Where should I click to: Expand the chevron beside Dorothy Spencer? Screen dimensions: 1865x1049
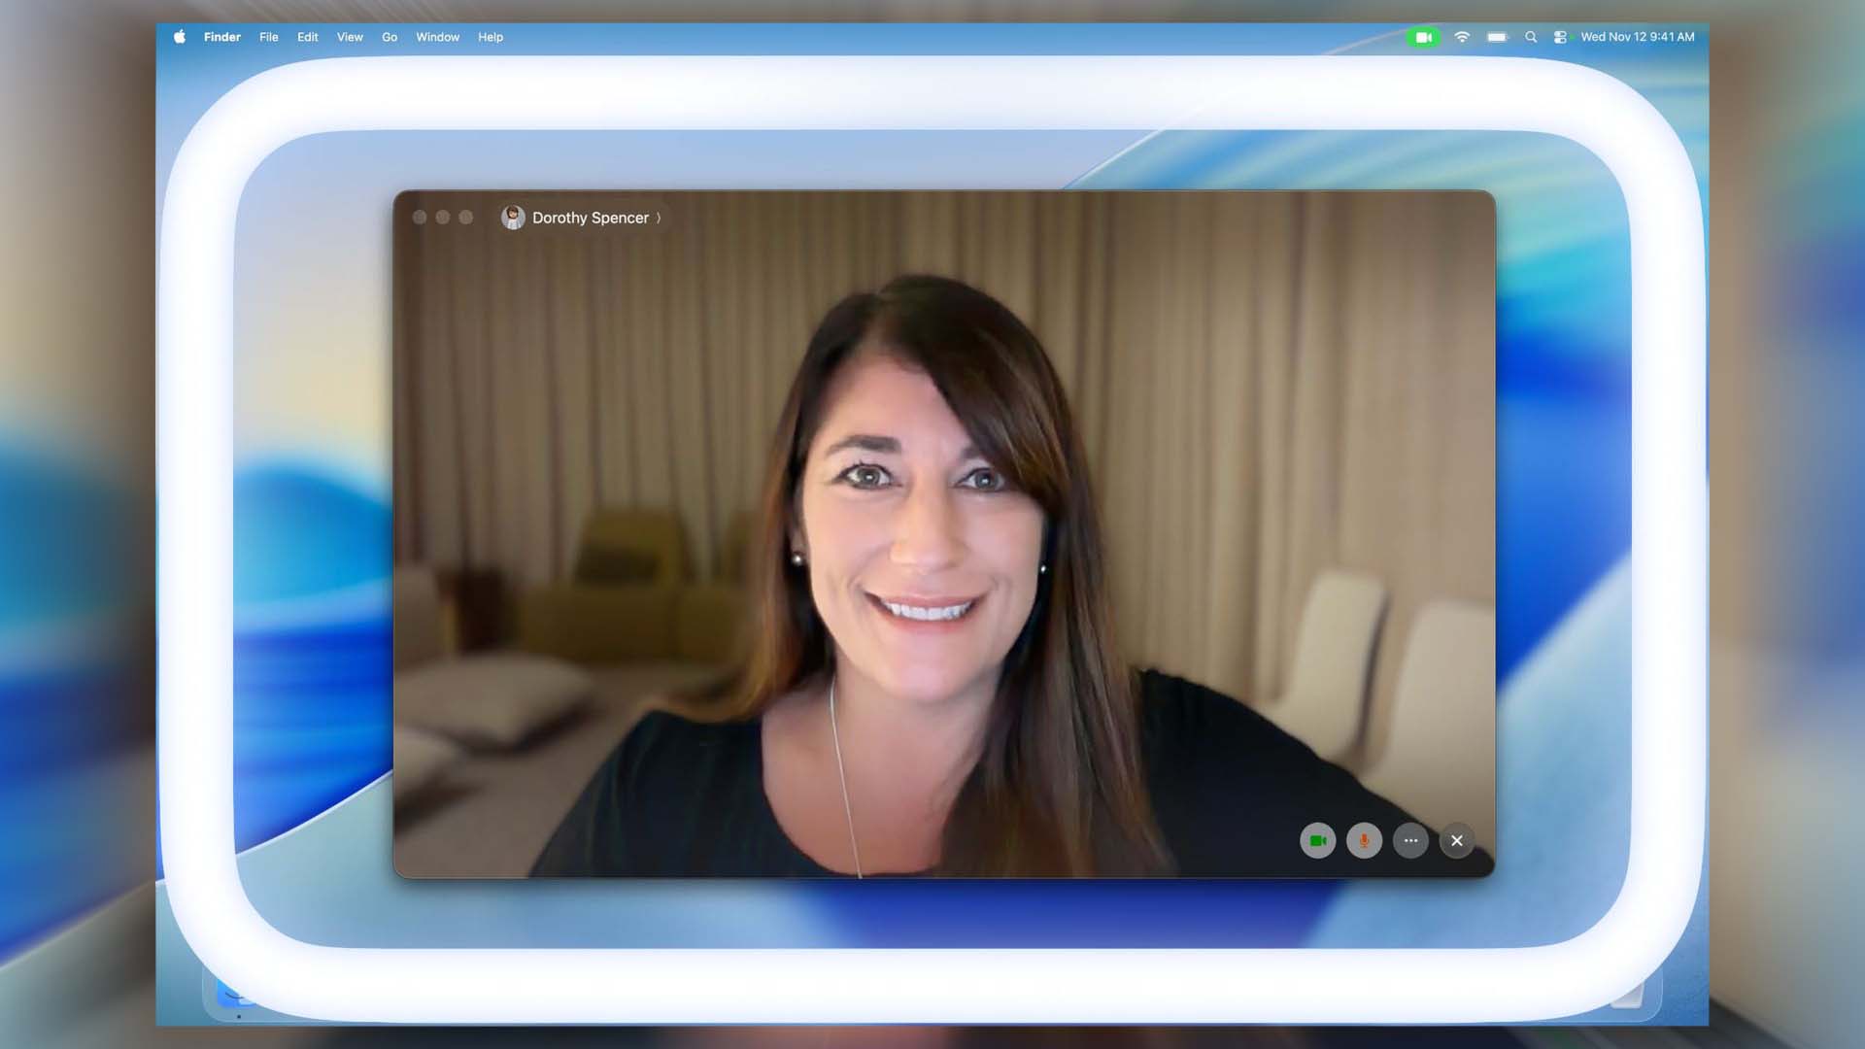[x=659, y=218]
